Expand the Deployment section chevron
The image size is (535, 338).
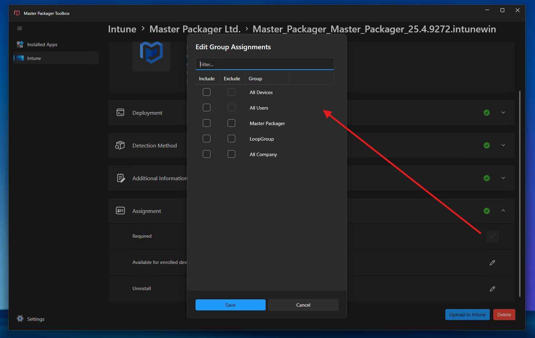[503, 113]
